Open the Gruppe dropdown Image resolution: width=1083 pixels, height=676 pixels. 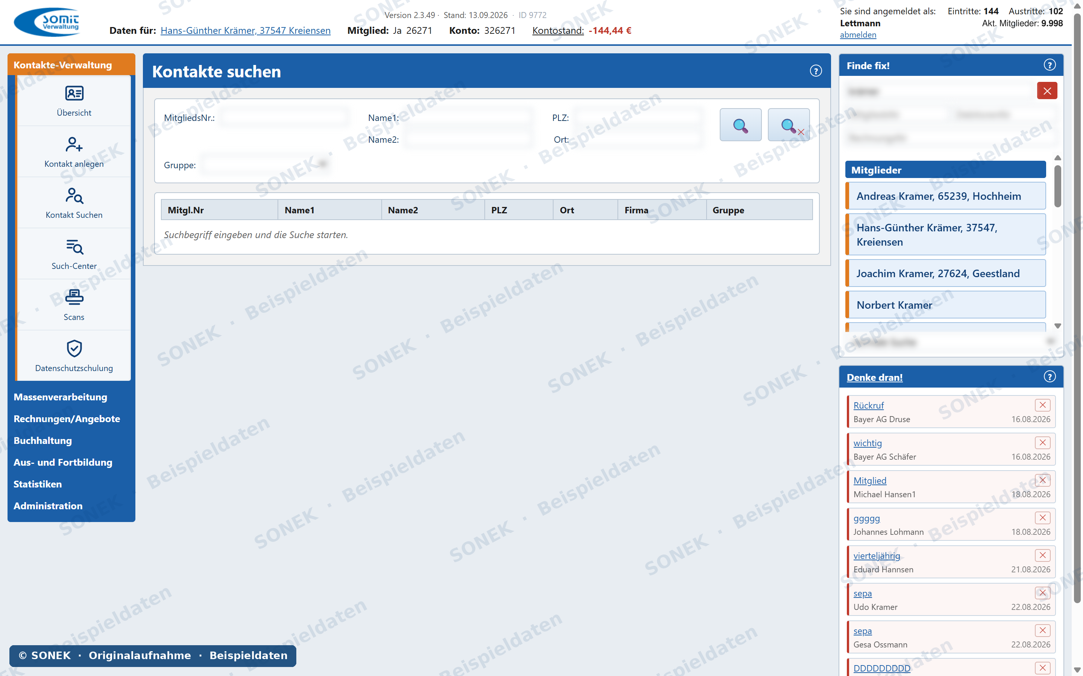click(266, 165)
